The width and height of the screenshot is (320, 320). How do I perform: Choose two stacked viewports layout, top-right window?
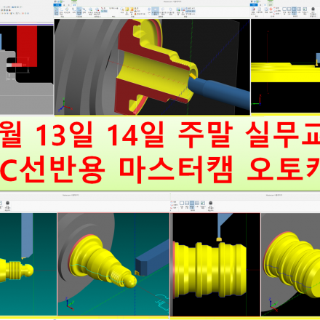point(289,9)
